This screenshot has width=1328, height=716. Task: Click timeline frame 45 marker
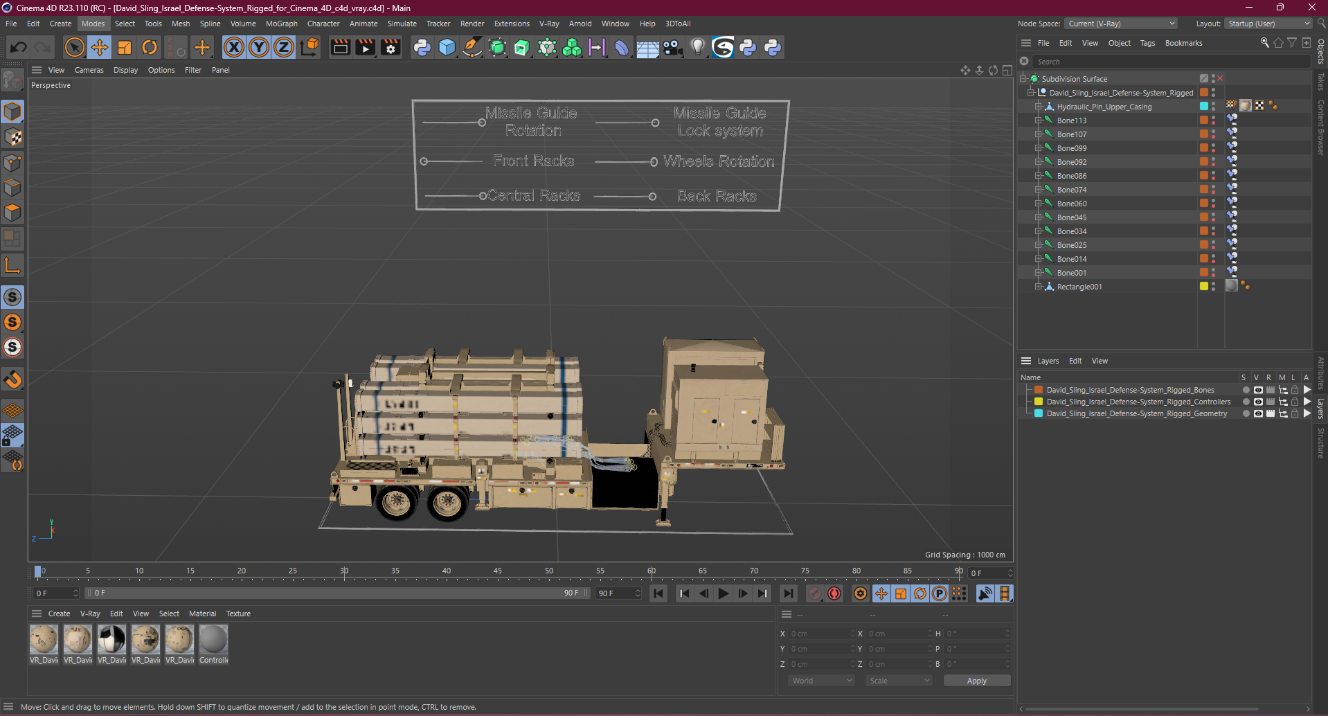click(x=498, y=572)
